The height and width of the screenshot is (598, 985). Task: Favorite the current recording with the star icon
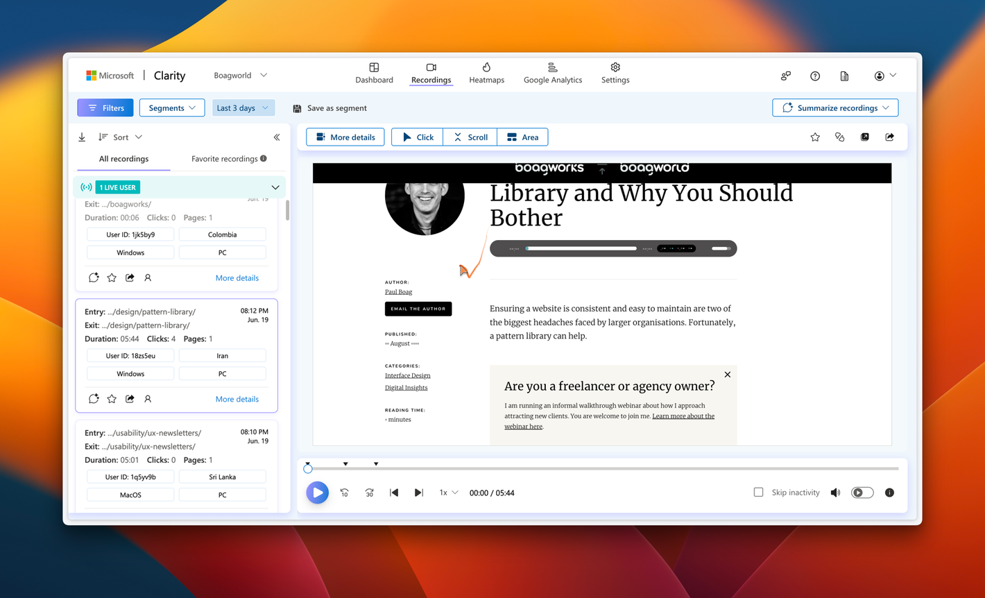[815, 137]
